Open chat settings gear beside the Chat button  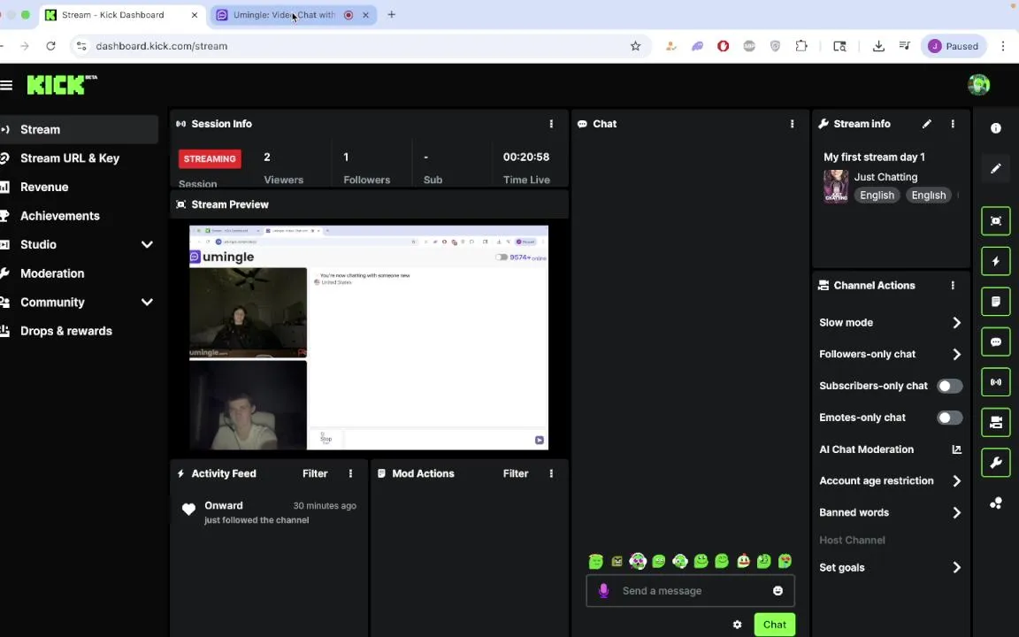pyautogui.click(x=737, y=625)
